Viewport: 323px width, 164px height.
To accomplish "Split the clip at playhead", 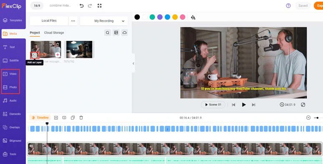I will tap(64, 118).
